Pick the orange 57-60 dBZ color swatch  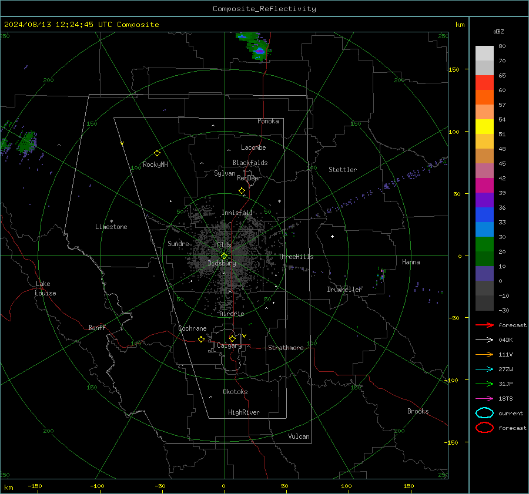coord(484,97)
